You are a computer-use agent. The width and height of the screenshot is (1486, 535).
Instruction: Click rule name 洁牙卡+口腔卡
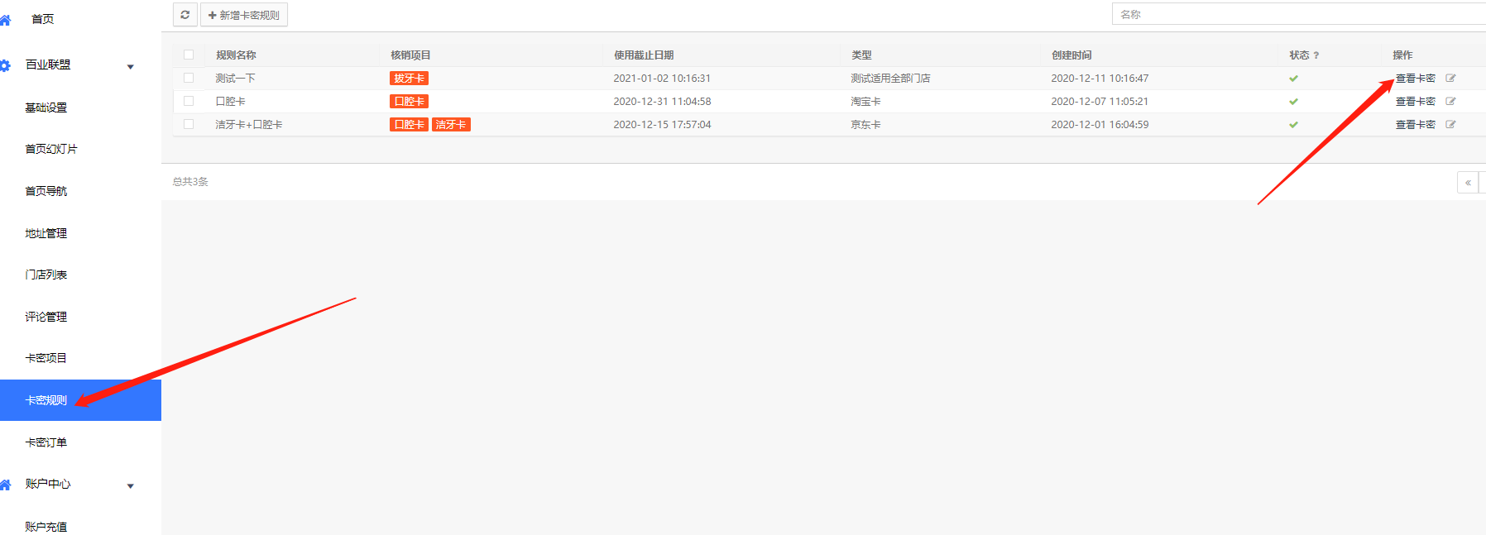(x=249, y=125)
